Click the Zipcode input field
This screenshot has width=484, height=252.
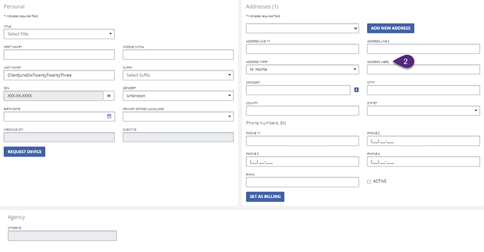(x=298, y=90)
